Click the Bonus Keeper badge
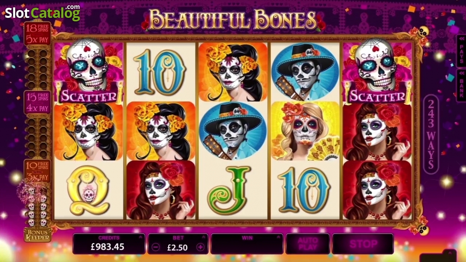The width and height of the screenshot is (466, 262). (x=38, y=234)
